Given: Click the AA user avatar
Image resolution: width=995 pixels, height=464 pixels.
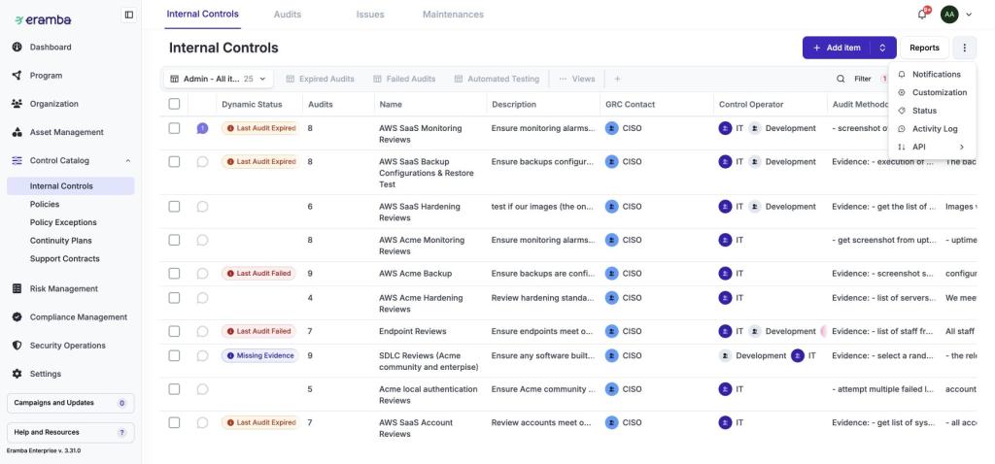Looking at the screenshot, I should pos(949,14).
